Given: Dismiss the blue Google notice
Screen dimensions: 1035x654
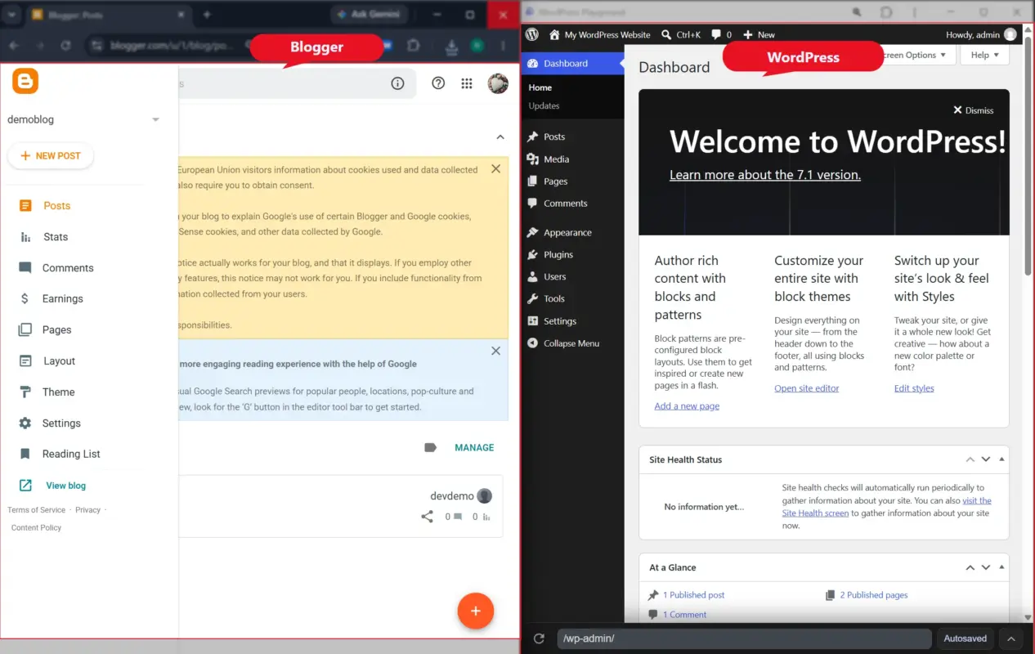Looking at the screenshot, I should point(495,351).
